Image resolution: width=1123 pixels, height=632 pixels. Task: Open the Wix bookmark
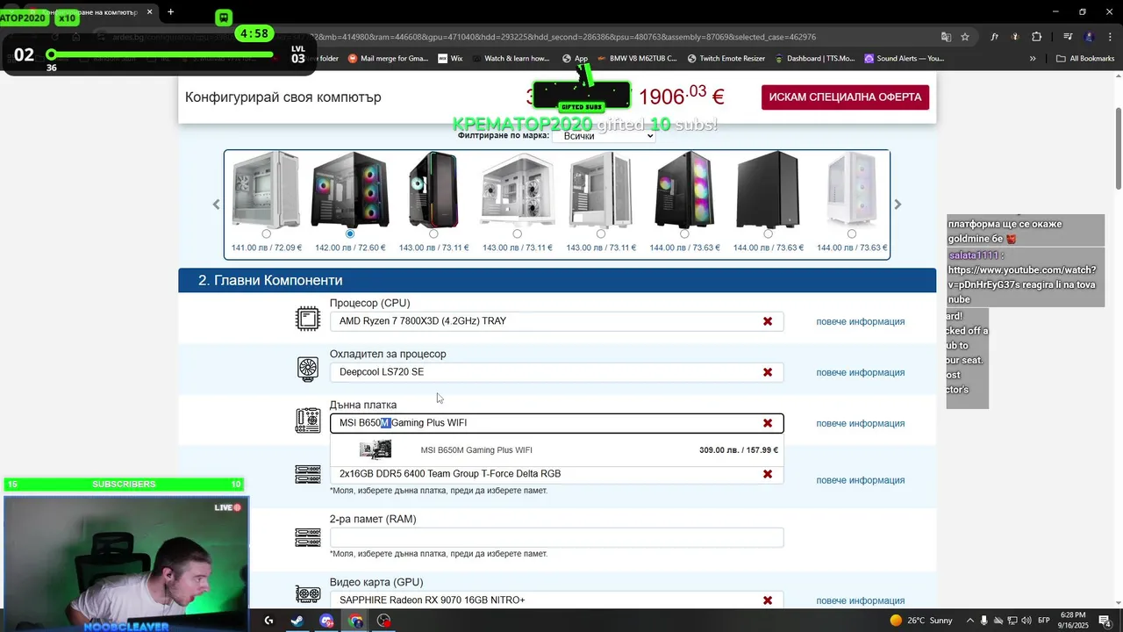(450, 59)
